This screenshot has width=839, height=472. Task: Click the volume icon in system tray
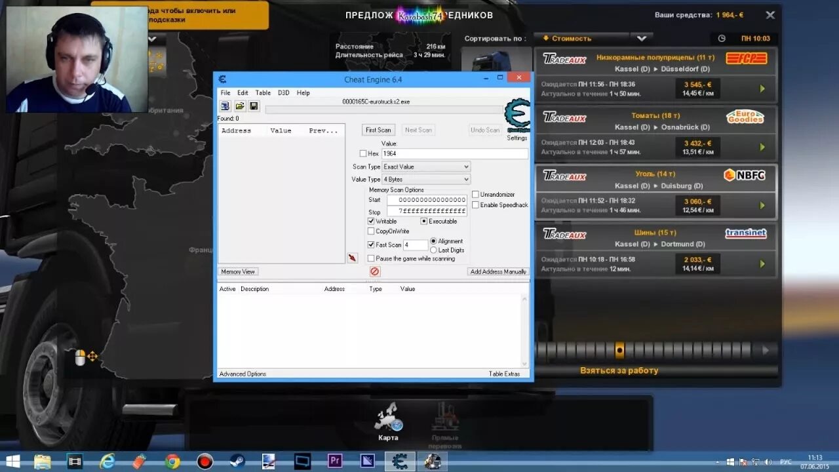tap(768, 462)
